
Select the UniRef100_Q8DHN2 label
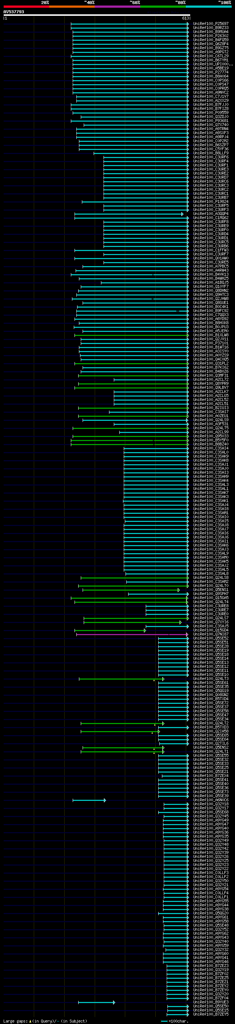[211, 291]
